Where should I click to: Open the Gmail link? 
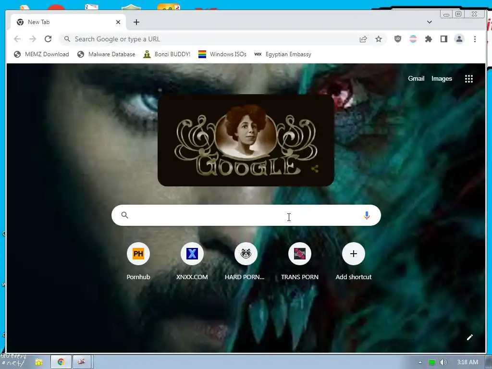[x=416, y=78]
